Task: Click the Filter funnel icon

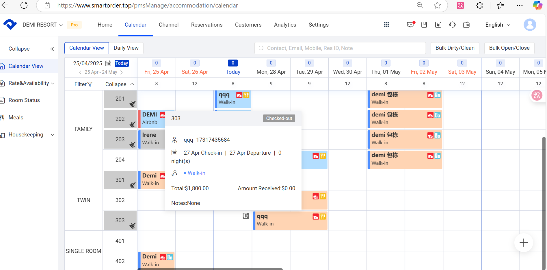Action: point(90,84)
